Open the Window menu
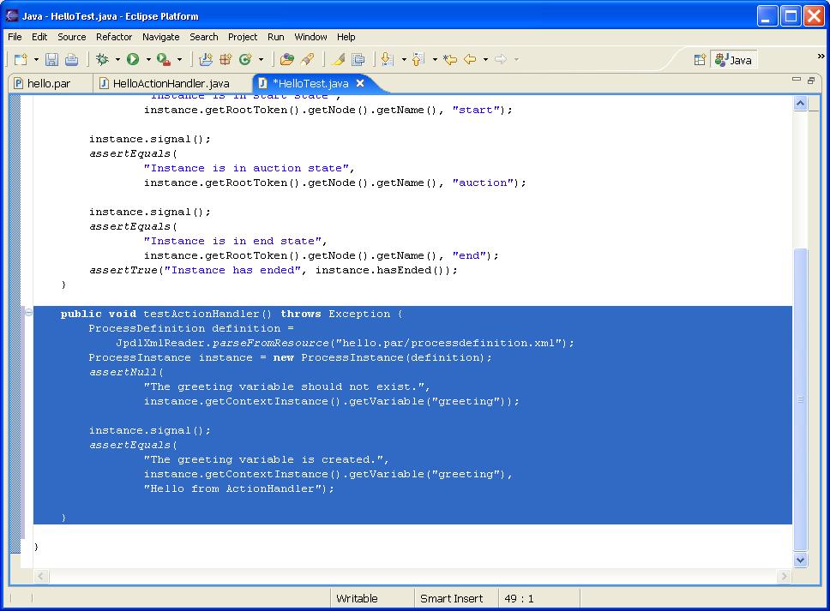The width and height of the screenshot is (830, 611). 310,37
